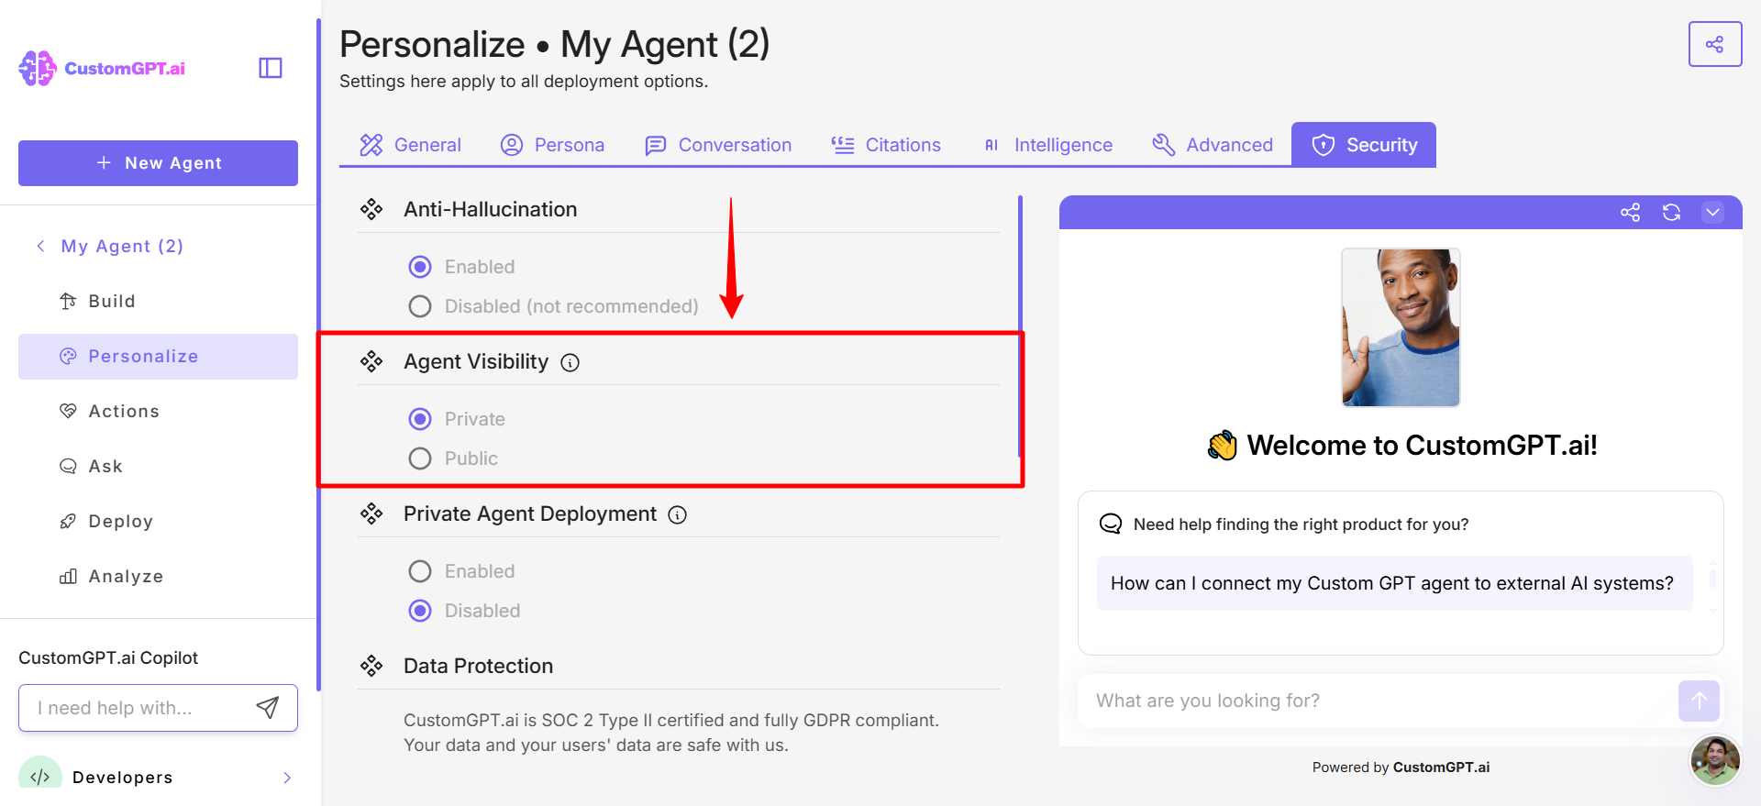Click the share icon in chat preview header
Screen dimensions: 1761x806
point(1630,213)
